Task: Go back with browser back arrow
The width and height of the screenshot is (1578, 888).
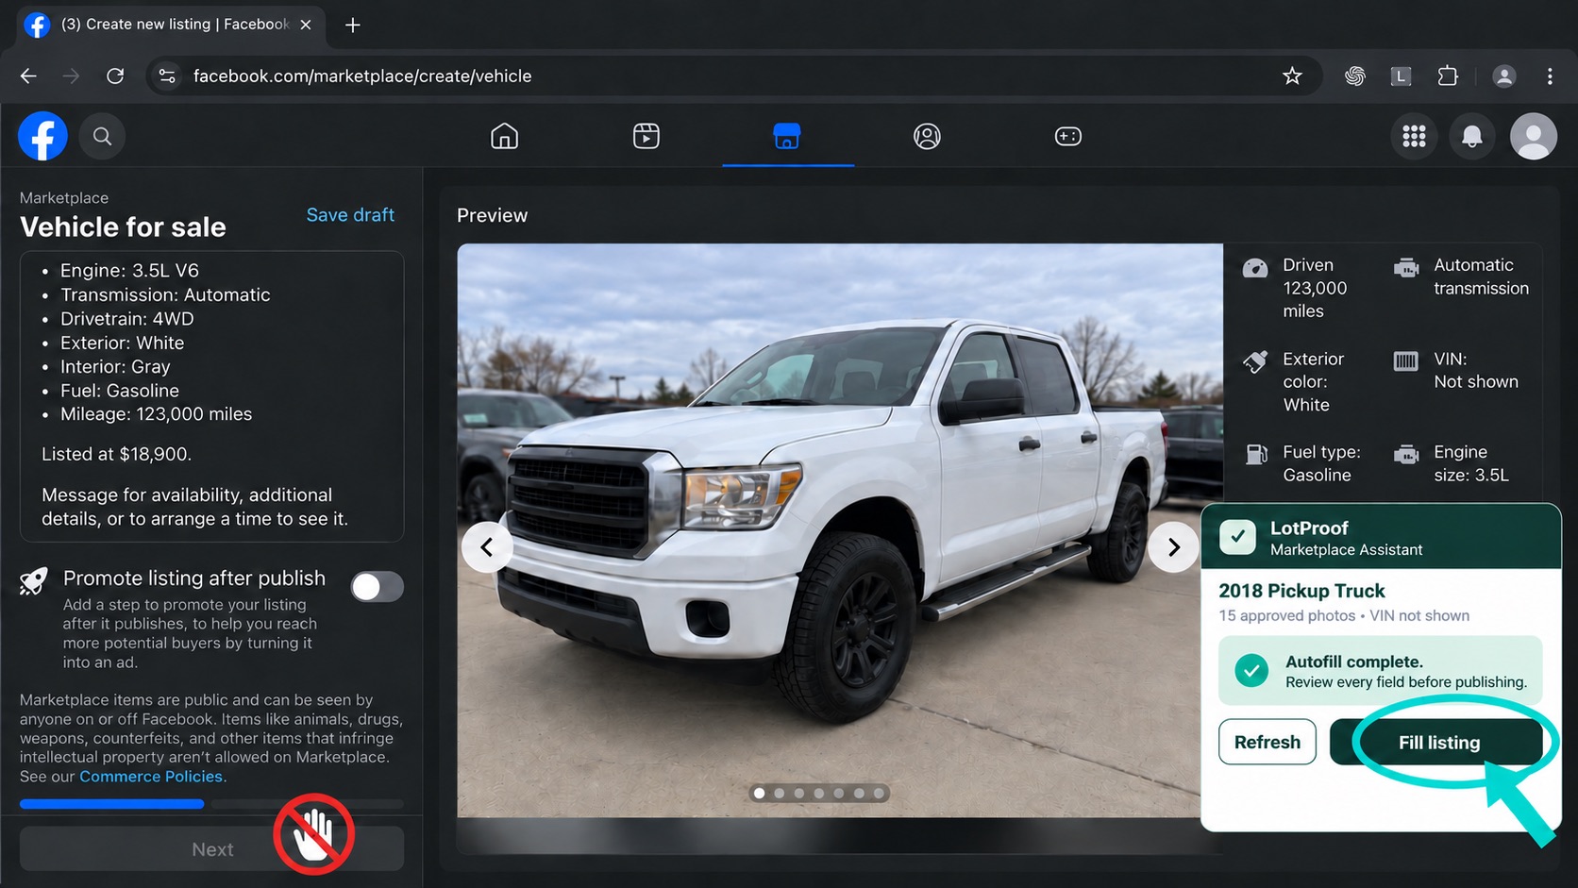Action: 28,75
